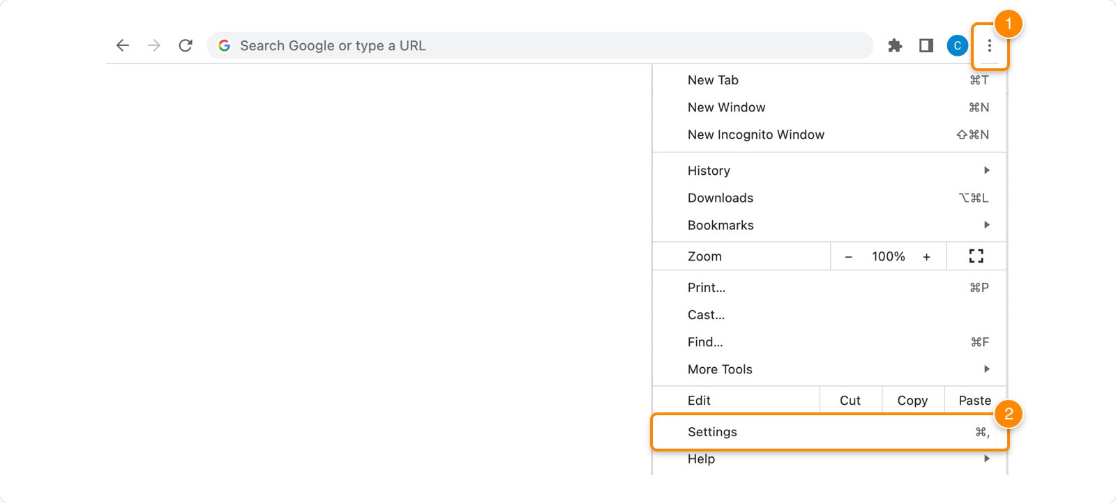1116x503 pixels.
Task: Click the three-dot Chrome menu button
Action: pyautogui.click(x=989, y=45)
